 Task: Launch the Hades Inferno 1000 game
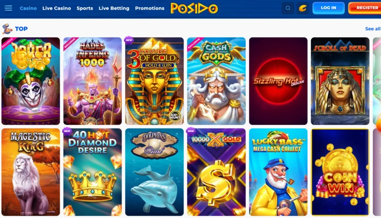[92, 81]
